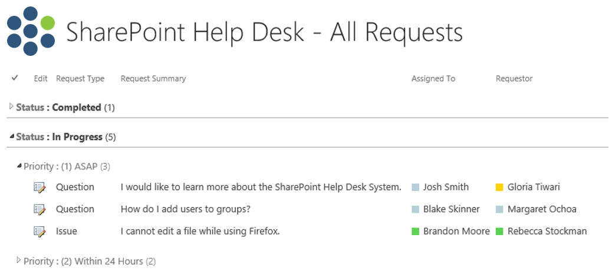612x271 pixels.
Task: Click green presence square for Brandon Moore
Action: [415, 232]
